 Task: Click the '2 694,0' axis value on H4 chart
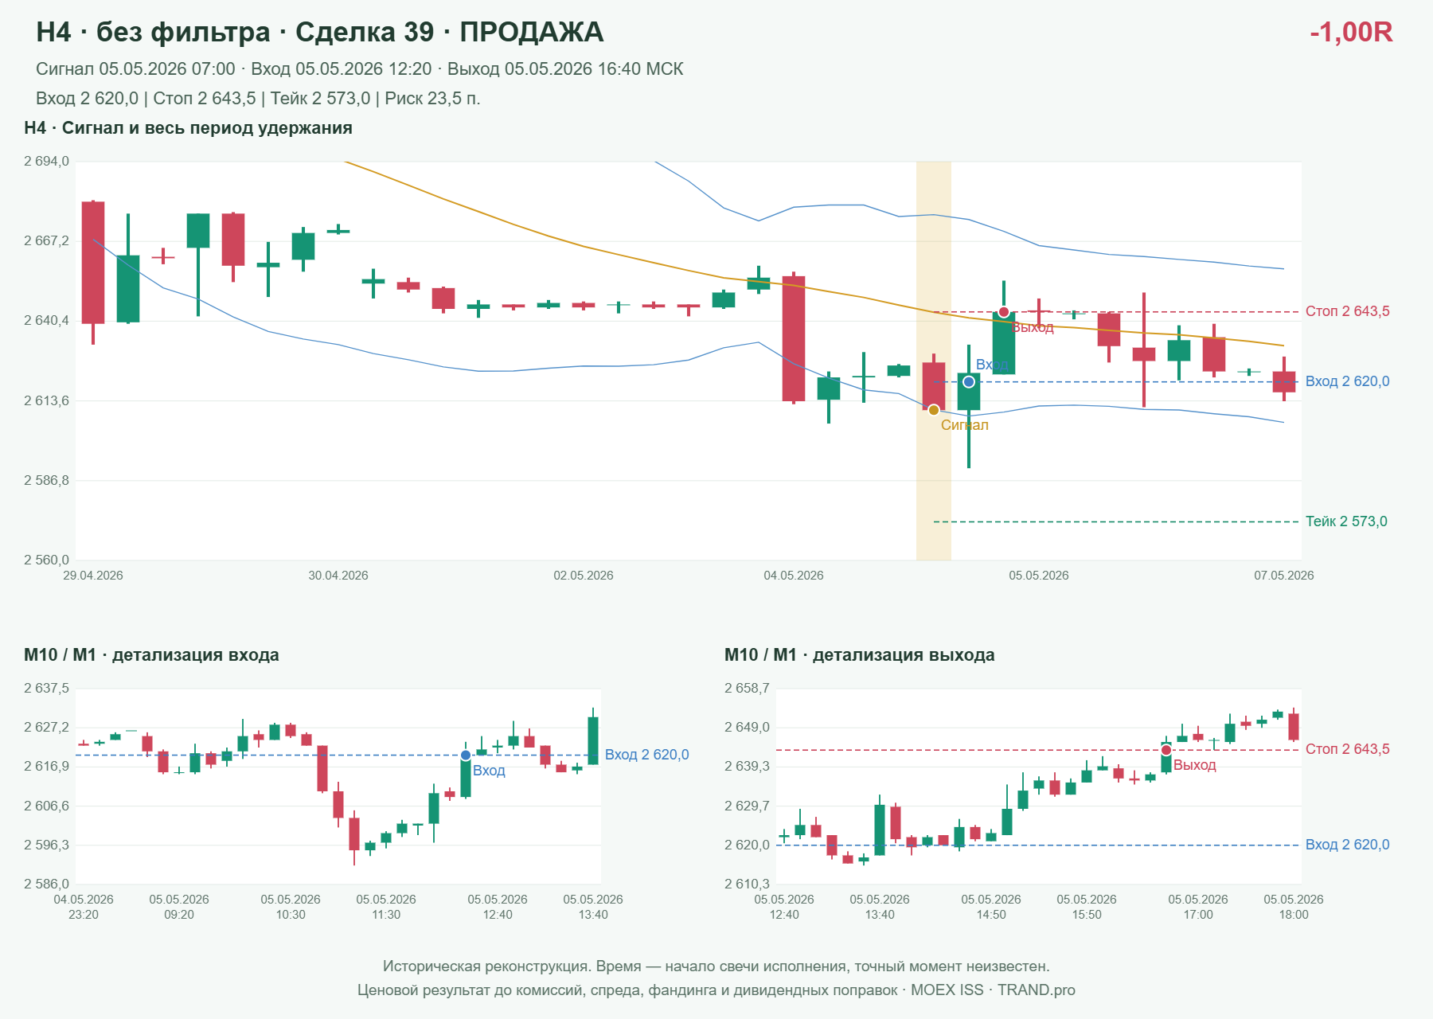46,162
